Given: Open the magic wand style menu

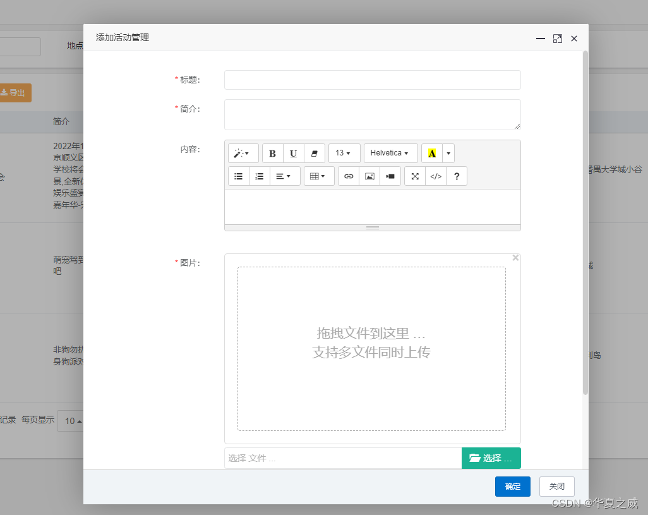Looking at the screenshot, I should tap(243, 154).
